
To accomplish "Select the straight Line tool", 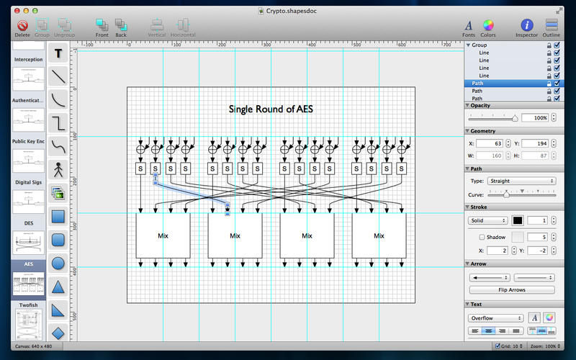I will [x=58, y=75].
